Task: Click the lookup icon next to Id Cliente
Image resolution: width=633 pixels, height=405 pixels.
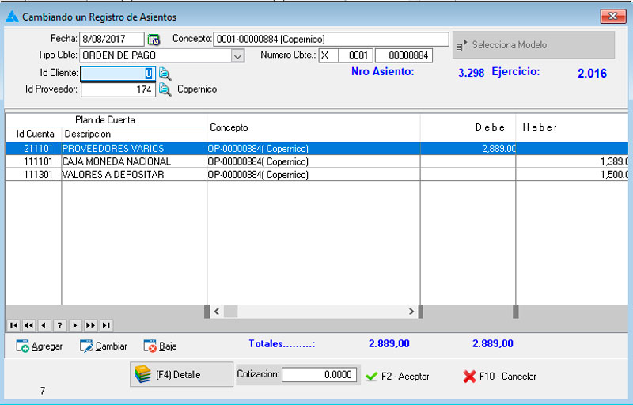Action: (165, 74)
